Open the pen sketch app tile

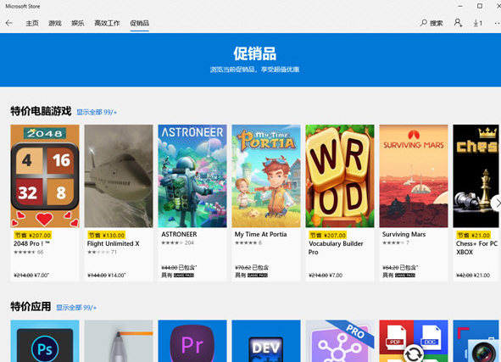coord(119,341)
